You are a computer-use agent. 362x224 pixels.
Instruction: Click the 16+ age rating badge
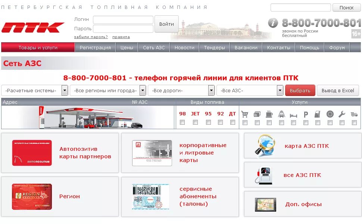[x=356, y=34]
